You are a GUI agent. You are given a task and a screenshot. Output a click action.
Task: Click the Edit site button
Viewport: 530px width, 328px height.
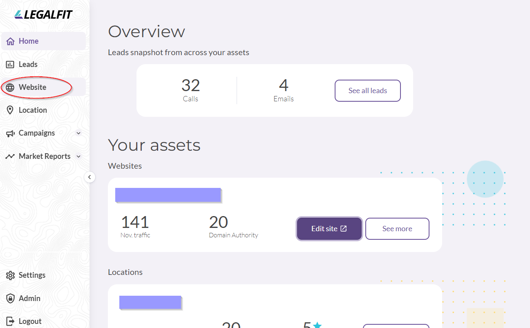coord(329,229)
